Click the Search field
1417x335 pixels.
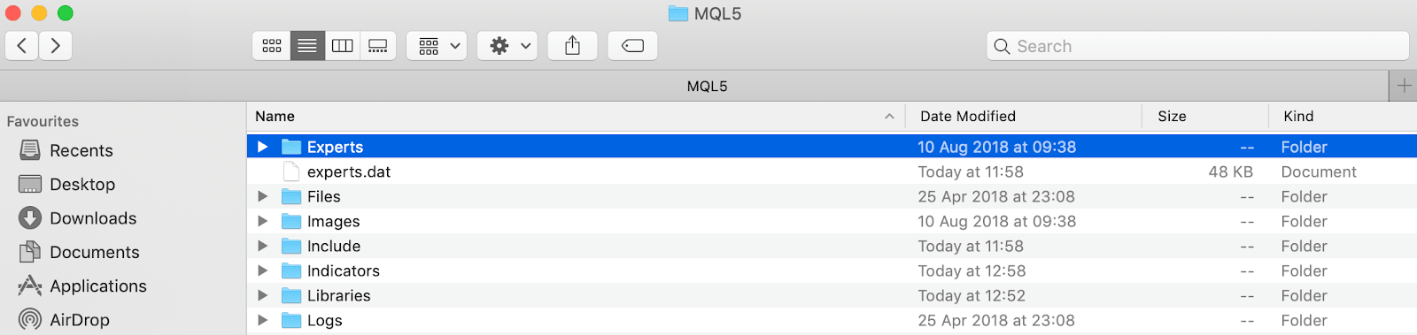[1197, 46]
